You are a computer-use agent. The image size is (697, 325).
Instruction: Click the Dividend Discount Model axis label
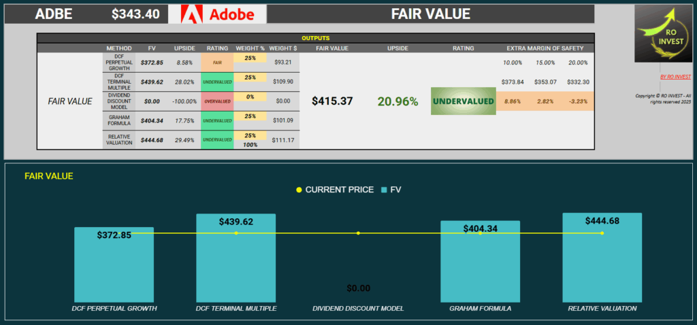tap(358, 309)
